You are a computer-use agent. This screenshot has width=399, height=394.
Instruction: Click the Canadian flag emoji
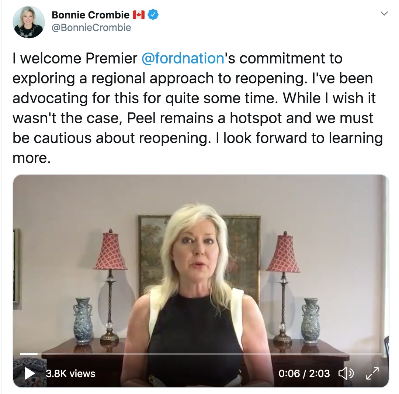pos(139,15)
